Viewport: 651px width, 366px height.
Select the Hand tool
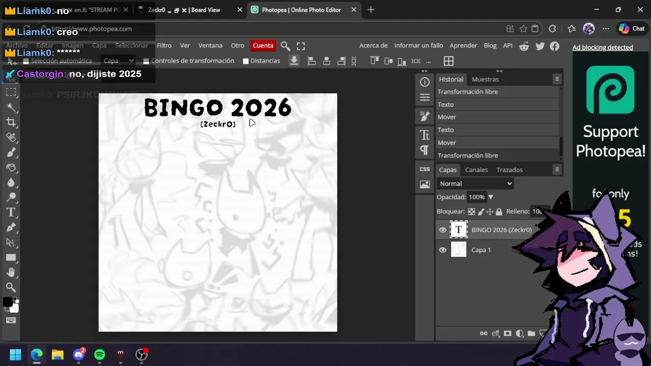pos(11,272)
